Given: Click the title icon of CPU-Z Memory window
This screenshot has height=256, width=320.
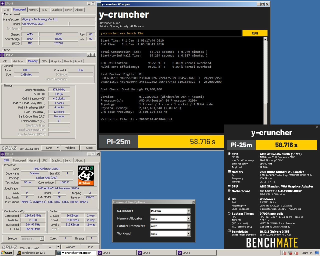Looking at the screenshot, I should pyautogui.click(x=2, y=55).
